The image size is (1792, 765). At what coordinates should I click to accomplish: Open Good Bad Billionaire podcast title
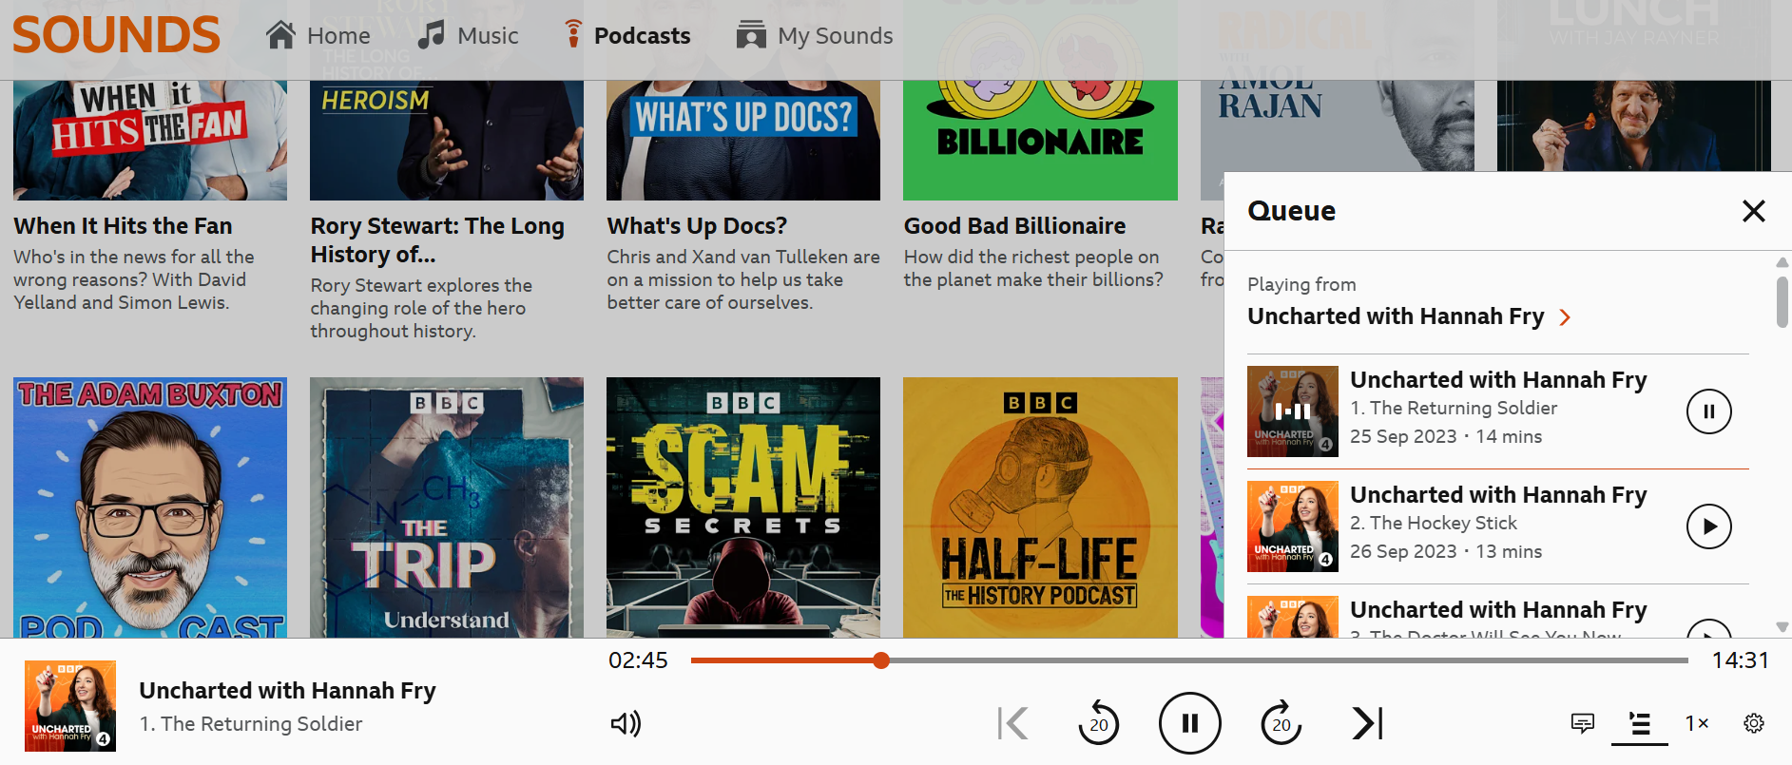coord(1014,226)
